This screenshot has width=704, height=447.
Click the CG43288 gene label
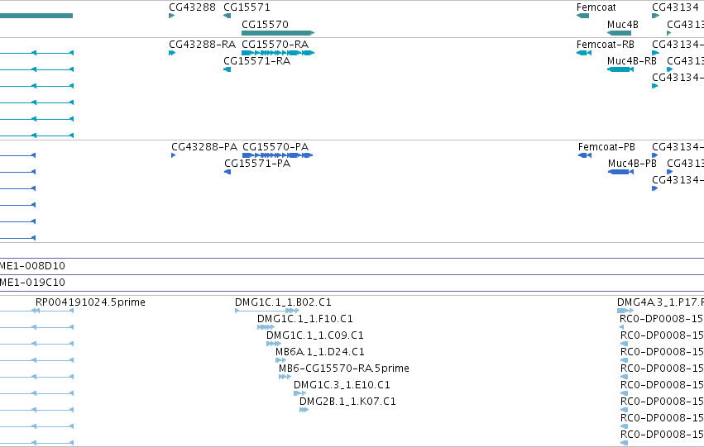coord(192,7)
